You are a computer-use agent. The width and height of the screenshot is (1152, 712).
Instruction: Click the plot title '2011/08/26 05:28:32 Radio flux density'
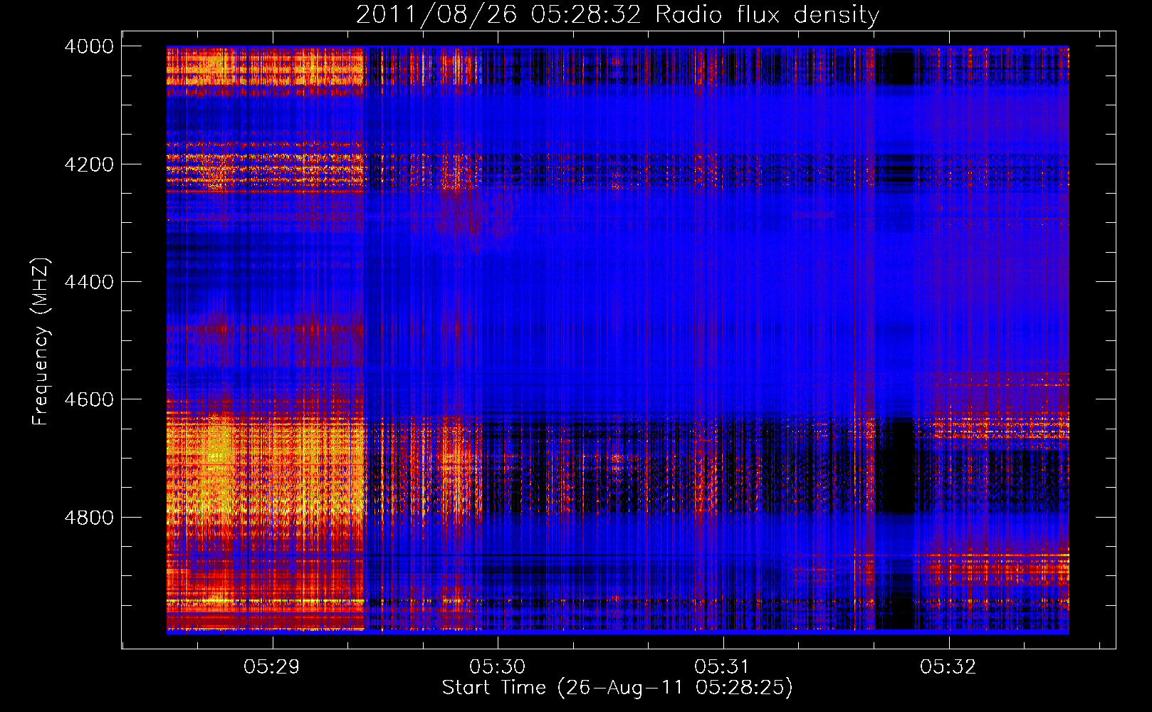[617, 14]
